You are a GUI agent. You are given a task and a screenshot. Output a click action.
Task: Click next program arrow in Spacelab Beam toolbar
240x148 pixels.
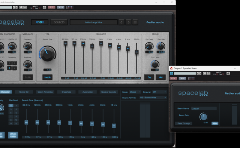click(x=200, y=74)
